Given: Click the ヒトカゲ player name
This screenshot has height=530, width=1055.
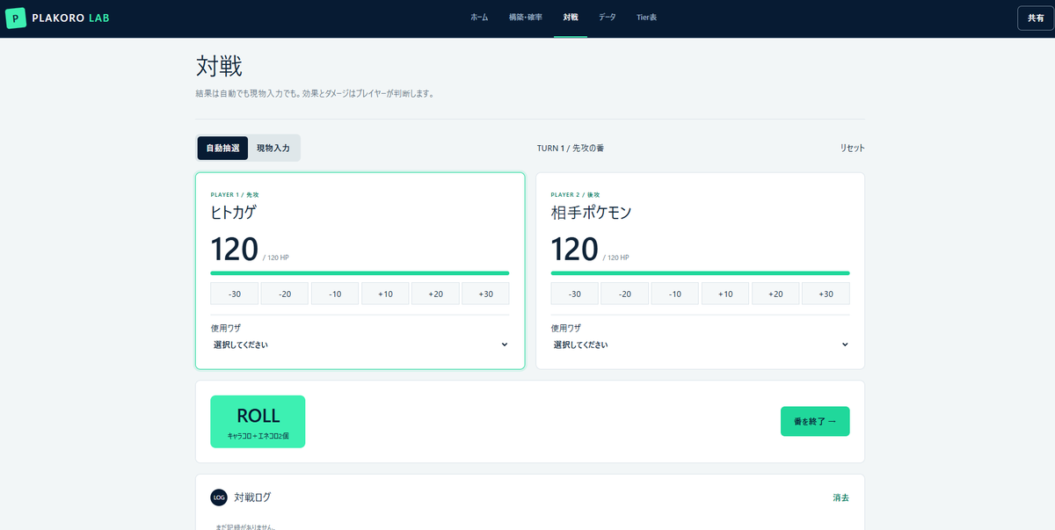Looking at the screenshot, I should [x=234, y=212].
